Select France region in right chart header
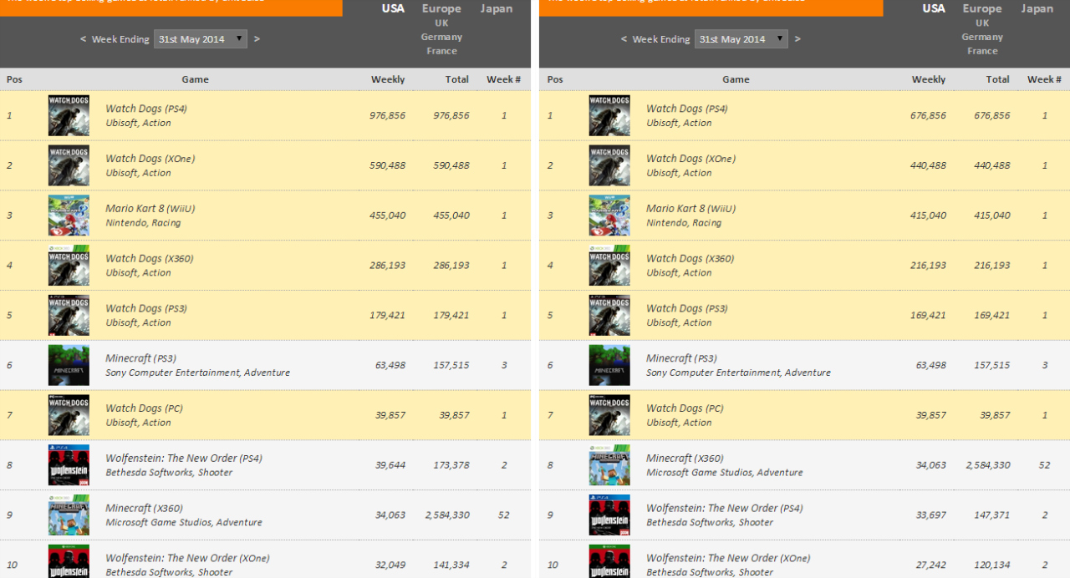The width and height of the screenshot is (1070, 578). [982, 51]
